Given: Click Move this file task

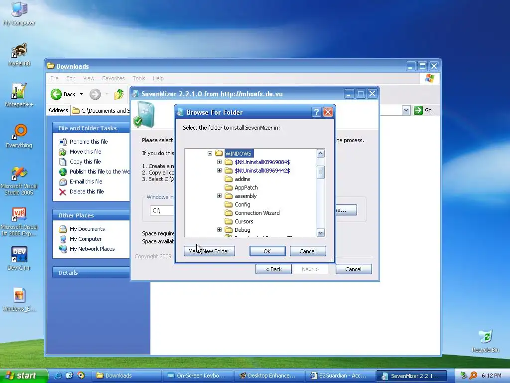Looking at the screenshot, I should [x=80, y=152].
